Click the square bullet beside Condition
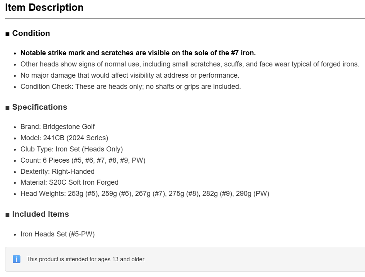Screen dimensions: 365x277 pyautogui.click(x=7, y=34)
